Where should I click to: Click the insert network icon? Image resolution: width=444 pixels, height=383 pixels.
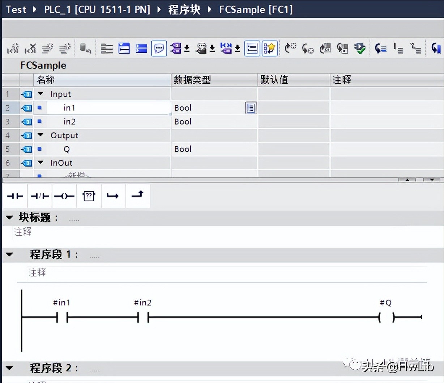pos(13,49)
